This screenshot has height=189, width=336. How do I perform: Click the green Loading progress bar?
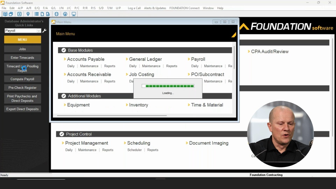[x=168, y=86]
